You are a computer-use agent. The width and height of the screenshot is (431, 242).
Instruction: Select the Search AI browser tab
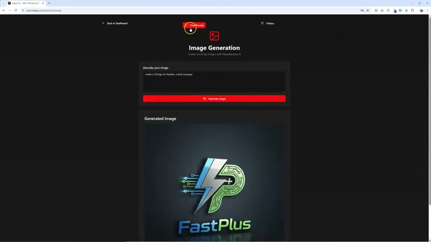pos(26,3)
